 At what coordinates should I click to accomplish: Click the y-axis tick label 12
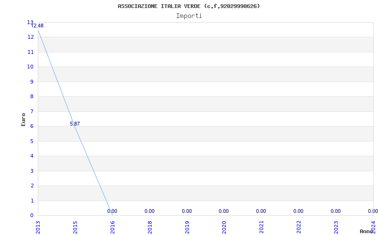30,37
